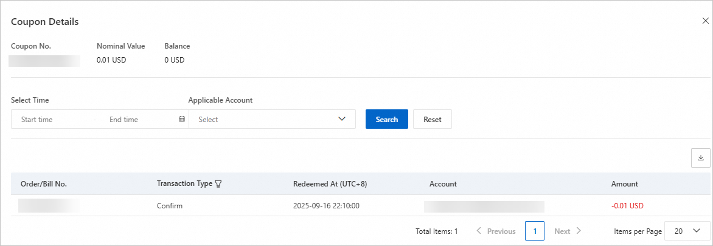
Task: Open the Items per Page dropdown
Action: [x=687, y=231]
